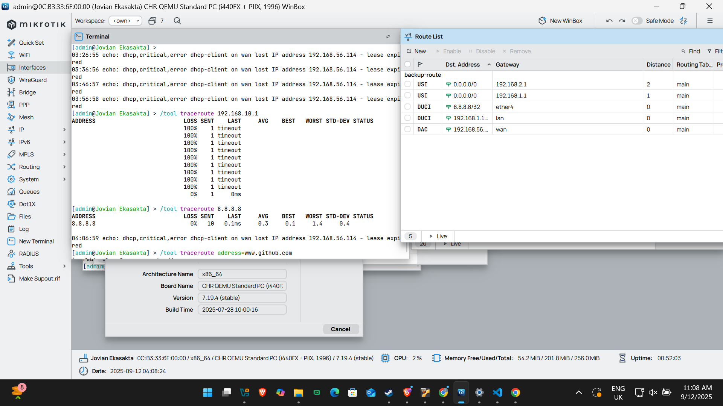This screenshot has height=406, width=723.
Task: Toggle Live mode in Route List footer
Action: click(438, 236)
